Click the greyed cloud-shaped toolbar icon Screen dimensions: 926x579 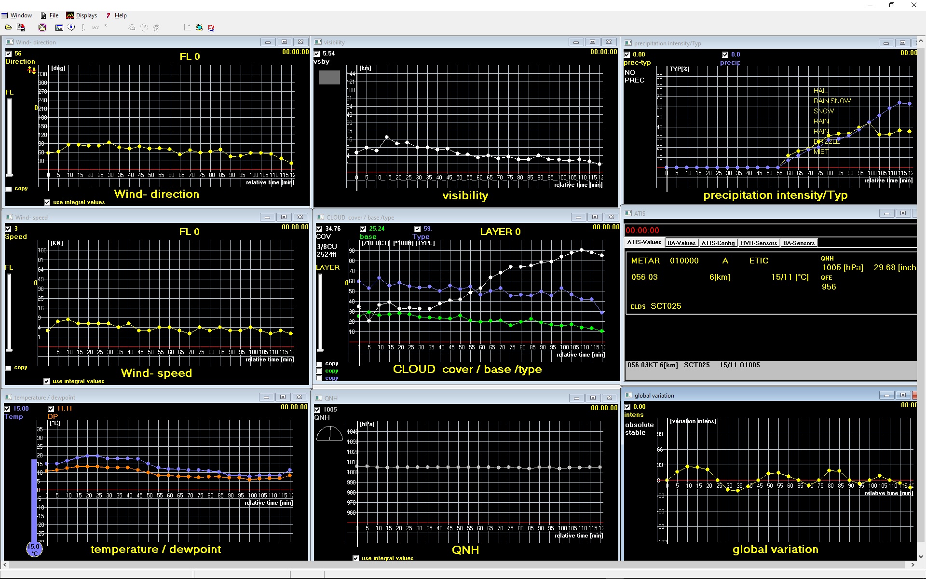click(x=132, y=28)
